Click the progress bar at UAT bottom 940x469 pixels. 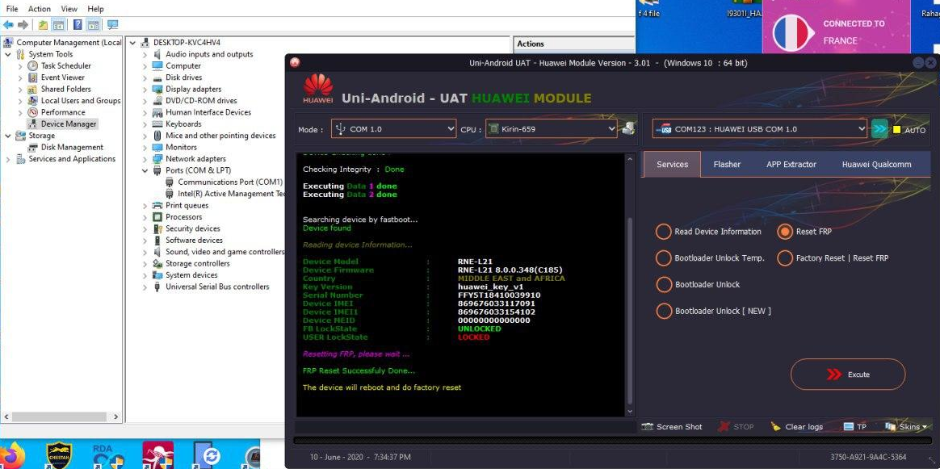click(611, 441)
